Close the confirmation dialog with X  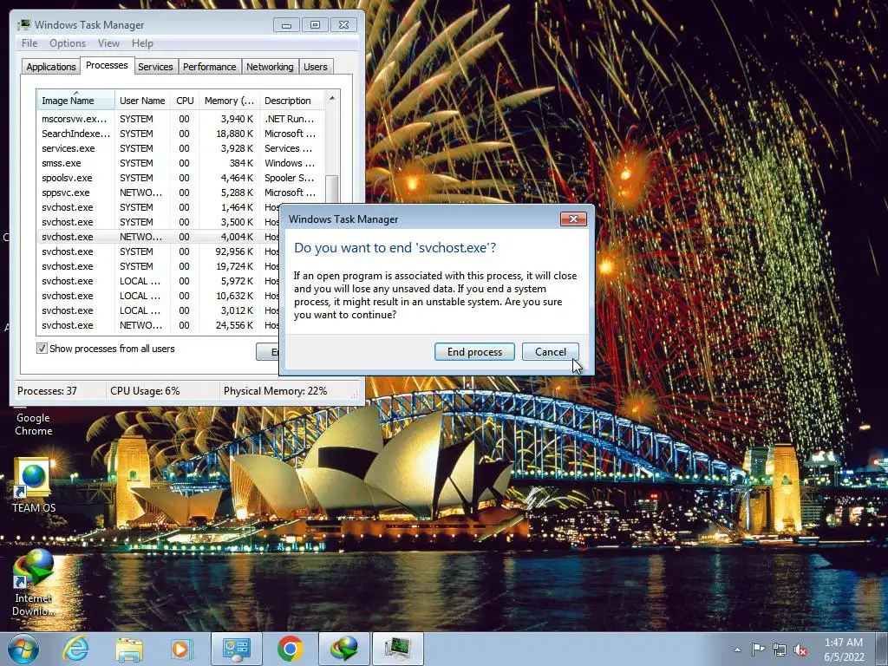click(x=573, y=219)
